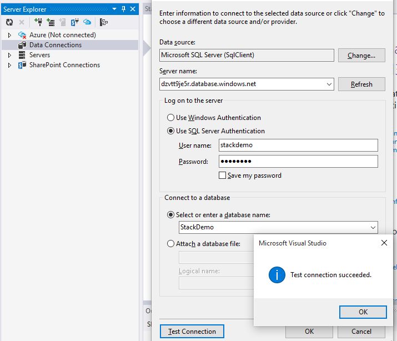
Task: Click Connect to Database plug icon
Action: pos(38,22)
